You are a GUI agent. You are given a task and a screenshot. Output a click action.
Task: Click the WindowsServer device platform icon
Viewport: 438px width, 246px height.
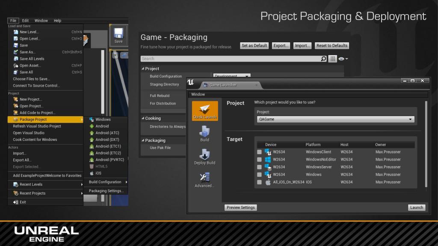click(268, 167)
